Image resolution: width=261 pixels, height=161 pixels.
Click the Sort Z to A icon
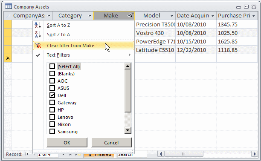[x=38, y=34]
